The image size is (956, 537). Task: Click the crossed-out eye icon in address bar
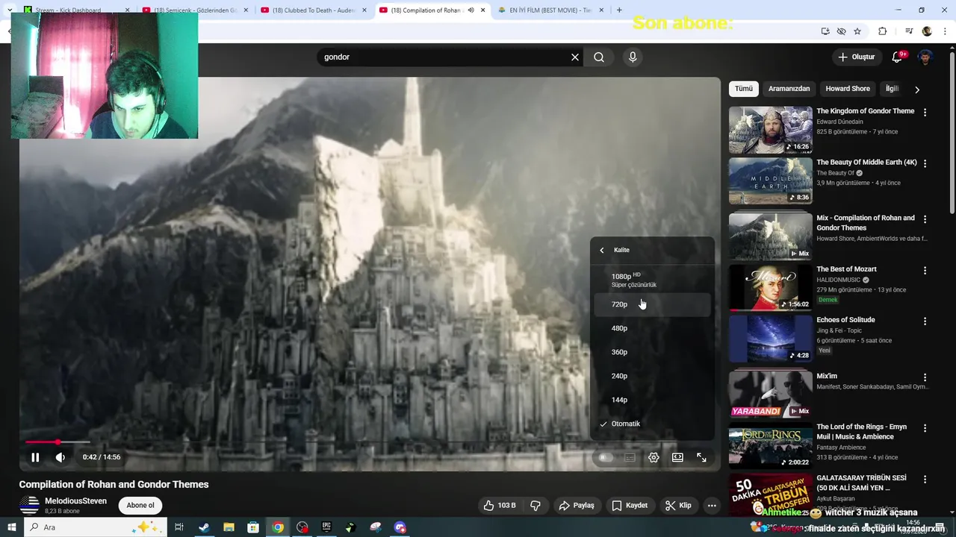(842, 31)
